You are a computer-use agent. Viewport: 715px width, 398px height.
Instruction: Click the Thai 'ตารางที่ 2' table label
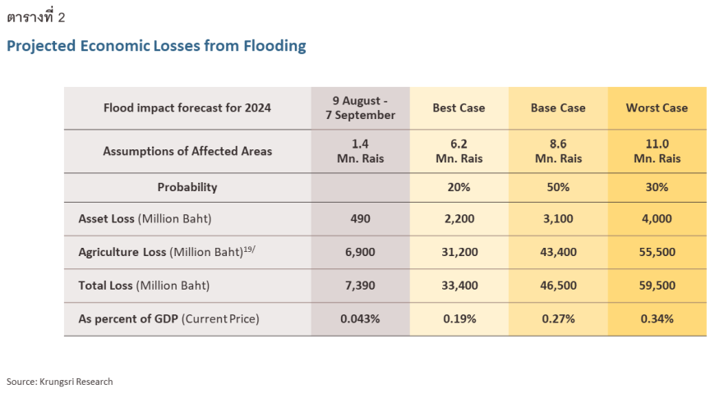35,17
